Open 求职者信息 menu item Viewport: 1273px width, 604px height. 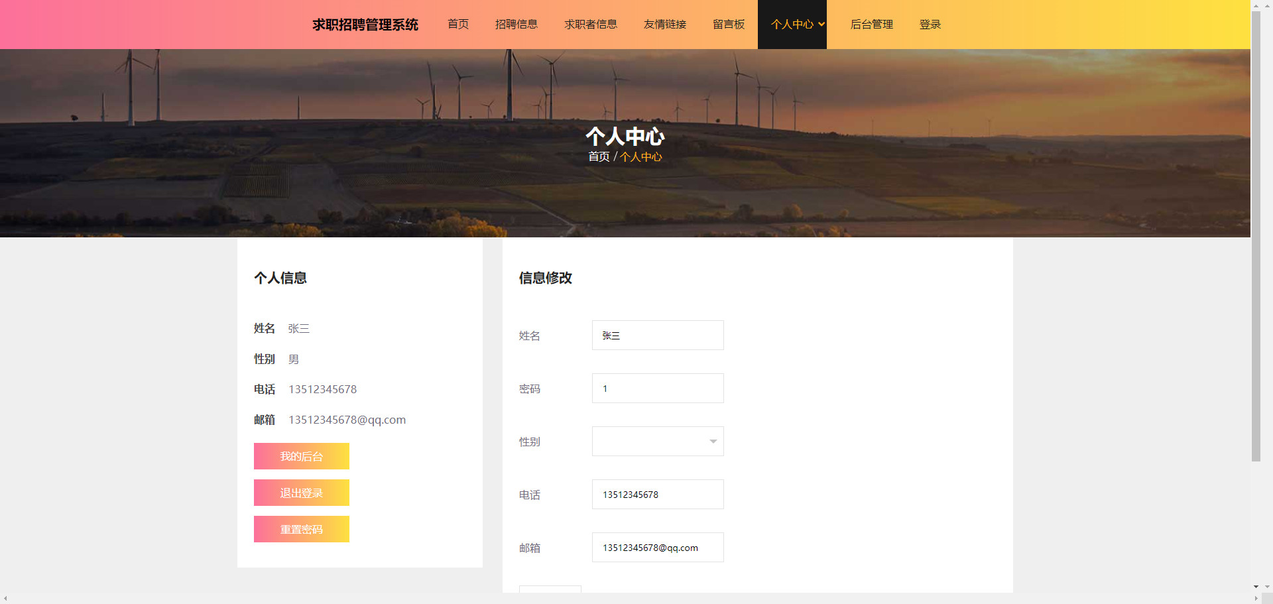[591, 25]
